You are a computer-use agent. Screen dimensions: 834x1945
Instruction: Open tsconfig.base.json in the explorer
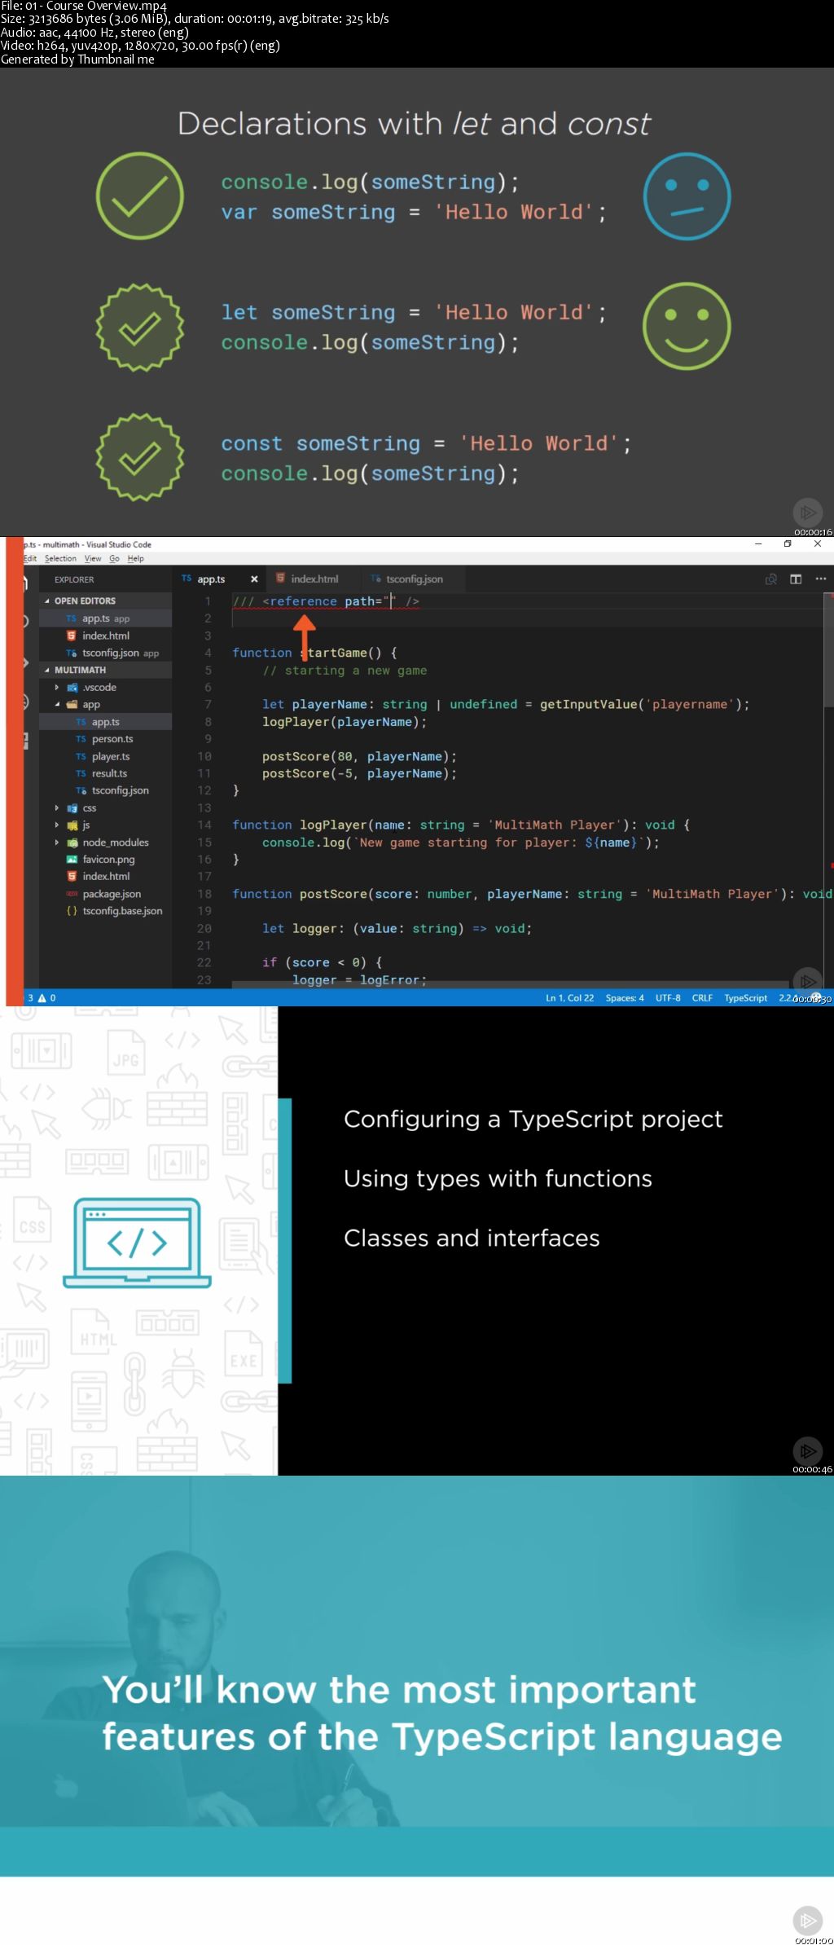[106, 911]
